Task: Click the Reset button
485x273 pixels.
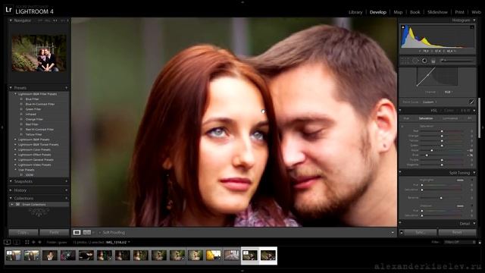Action: pyautogui.click(x=457, y=232)
